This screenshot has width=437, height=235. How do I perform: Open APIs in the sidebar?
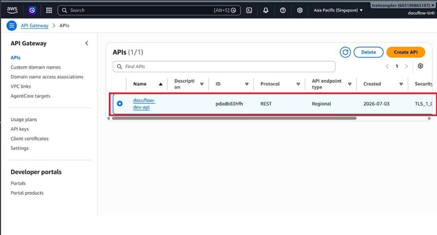pos(16,57)
